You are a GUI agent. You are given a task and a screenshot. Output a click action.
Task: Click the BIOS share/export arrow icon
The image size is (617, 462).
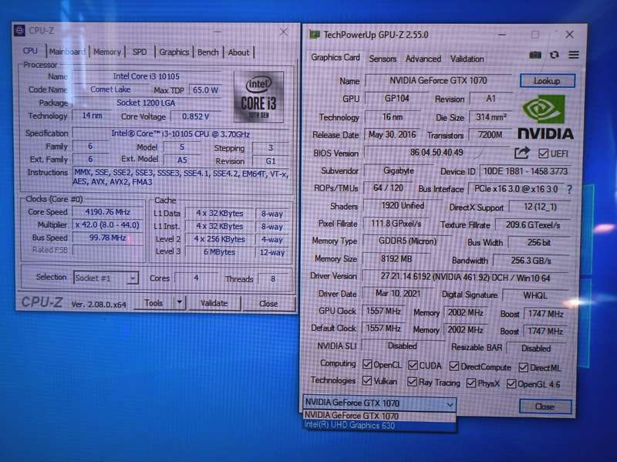522,153
